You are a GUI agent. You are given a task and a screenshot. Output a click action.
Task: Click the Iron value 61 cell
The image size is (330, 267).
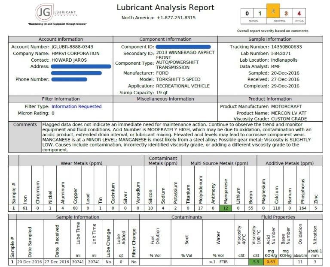click(x=25, y=208)
